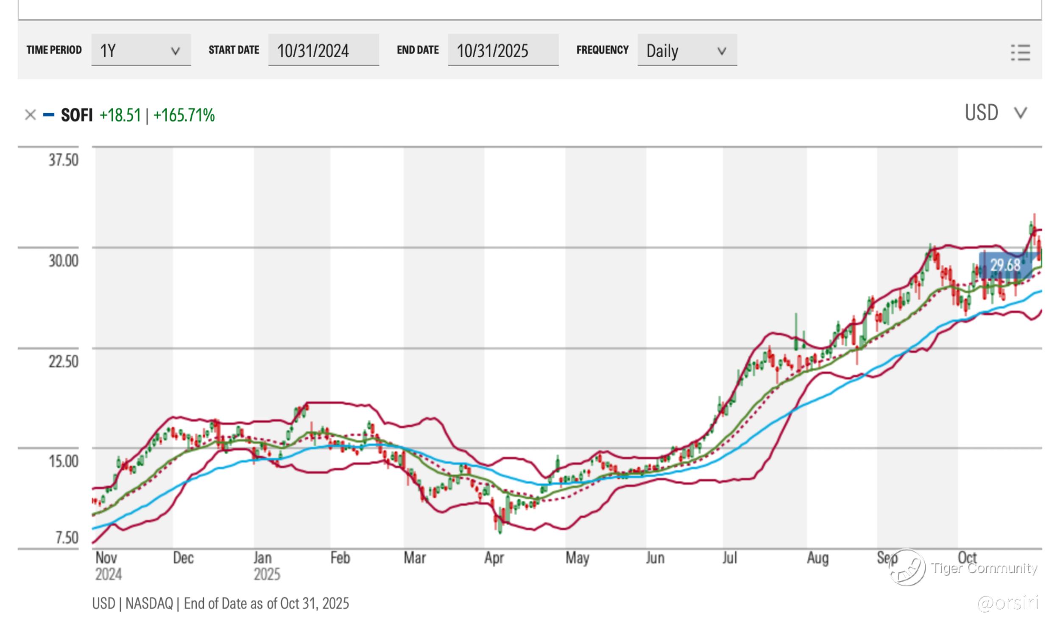Click the Tiger Community logo icon
The width and height of the screenshot is (1060, 627).
pyautogui.click(x=907, y=568)
